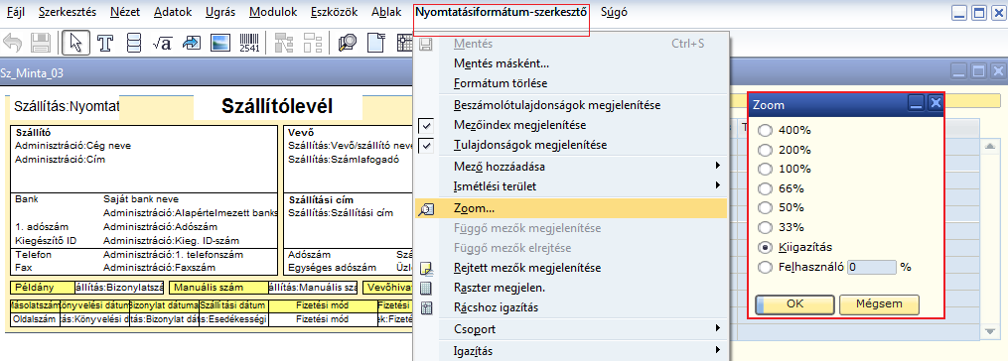The image size is (1008, 361).
Task: Select the Kiigazítás zoom option
Action: coord(765,247)
